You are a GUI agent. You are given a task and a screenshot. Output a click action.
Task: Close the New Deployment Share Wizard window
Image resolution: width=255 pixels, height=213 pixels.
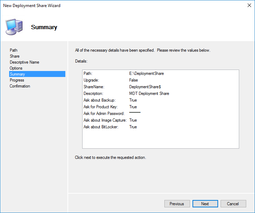(249, 5)
